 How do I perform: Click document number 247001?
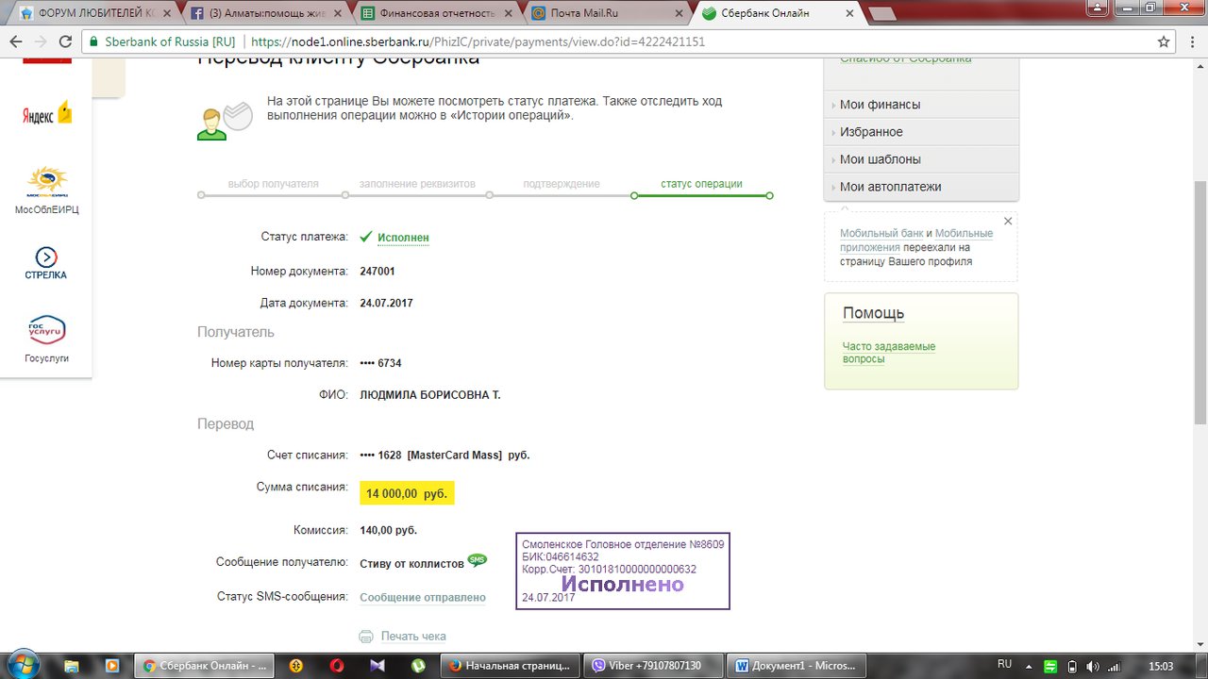[377, 271]
